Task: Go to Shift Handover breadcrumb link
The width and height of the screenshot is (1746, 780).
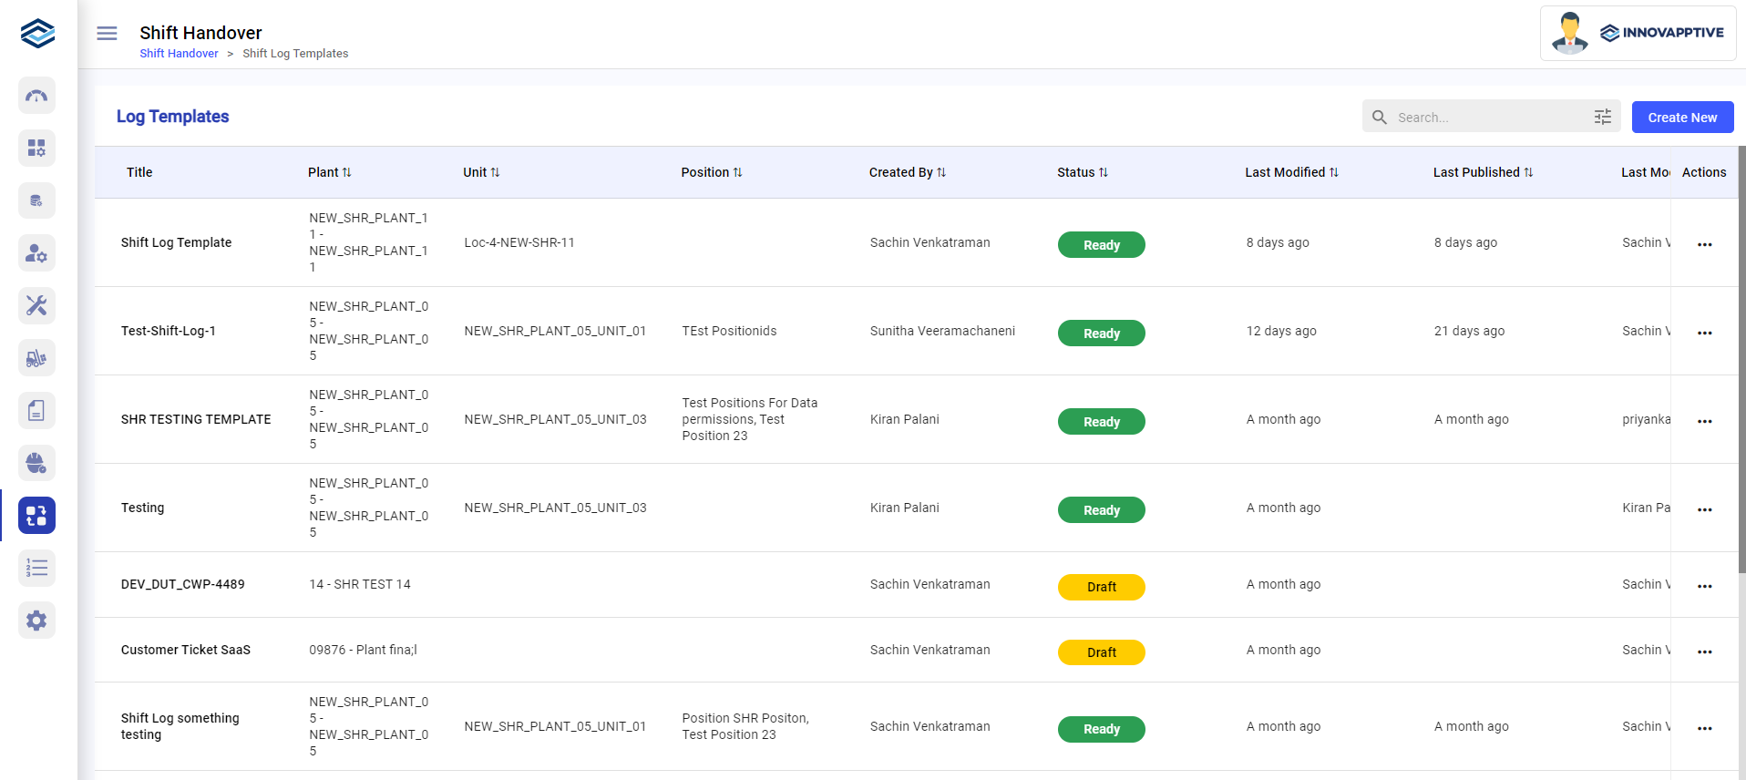Action: 179,54
